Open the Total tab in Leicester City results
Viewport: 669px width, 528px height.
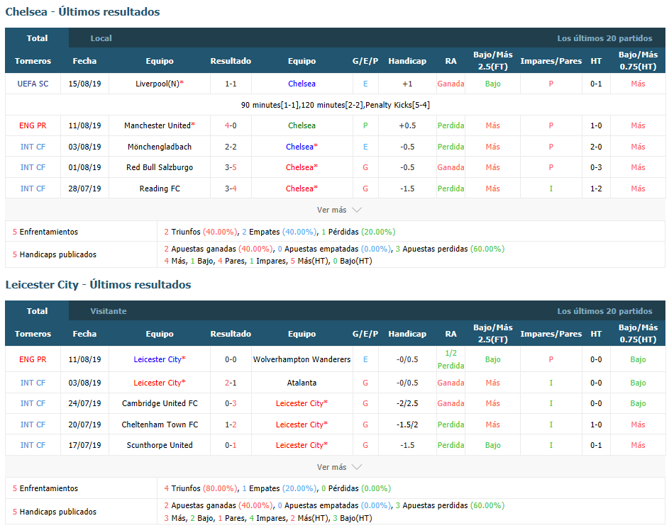(37, 310)
